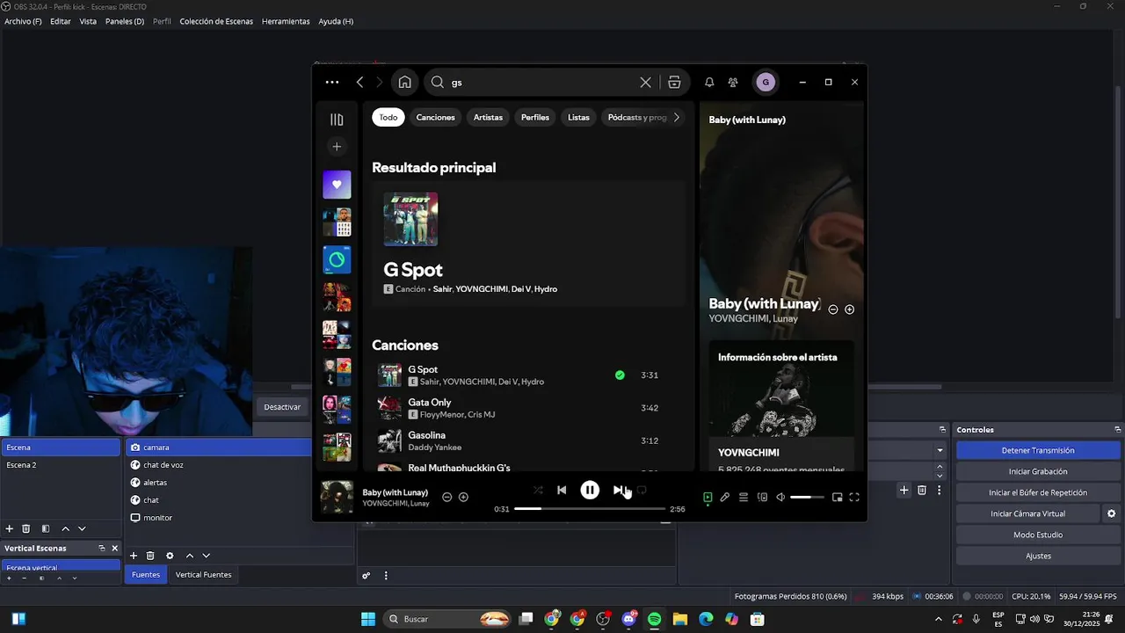1125x633 pixels.
Task: Click the Desactivar button in OBS
Action: tap(282, 407)
